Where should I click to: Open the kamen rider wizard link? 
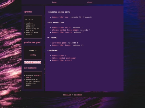62,61
